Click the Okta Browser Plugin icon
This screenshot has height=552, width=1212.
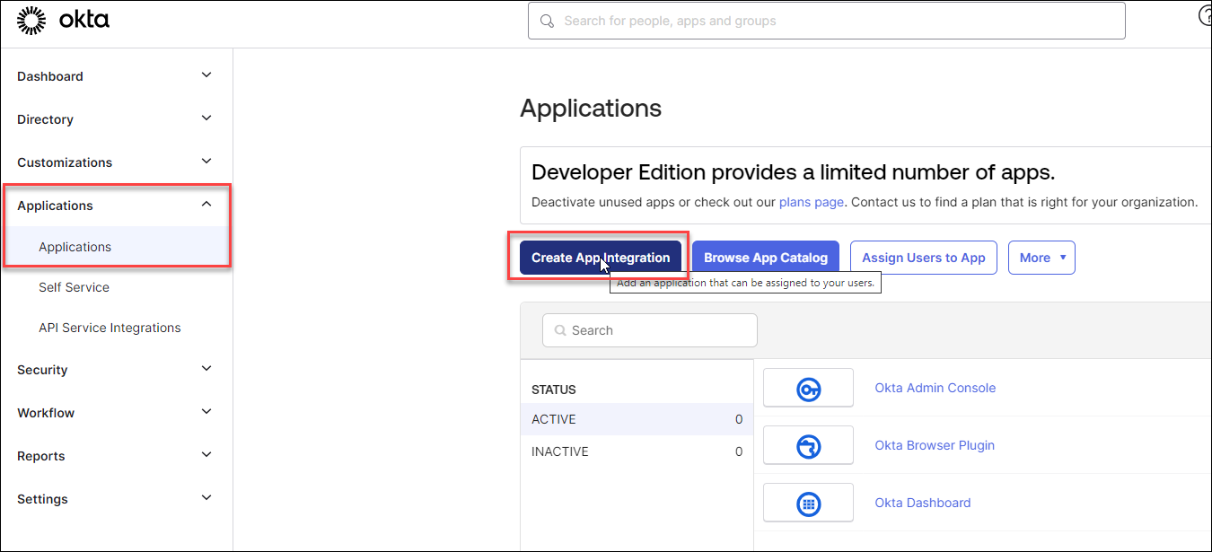808,446
